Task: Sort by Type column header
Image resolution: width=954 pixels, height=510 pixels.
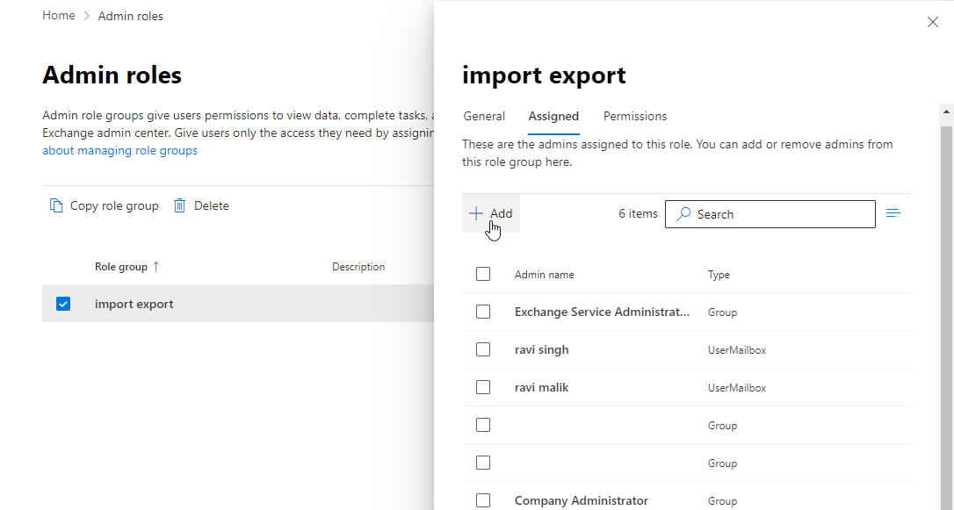Action: (719, 275)
